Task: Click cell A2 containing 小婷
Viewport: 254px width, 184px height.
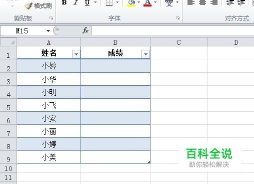Action: coord(48,66)
